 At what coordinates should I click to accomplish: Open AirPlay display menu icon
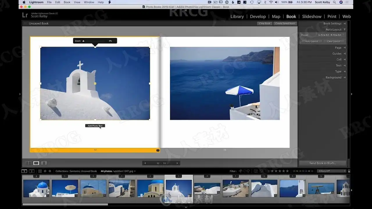tap(259, 2)
